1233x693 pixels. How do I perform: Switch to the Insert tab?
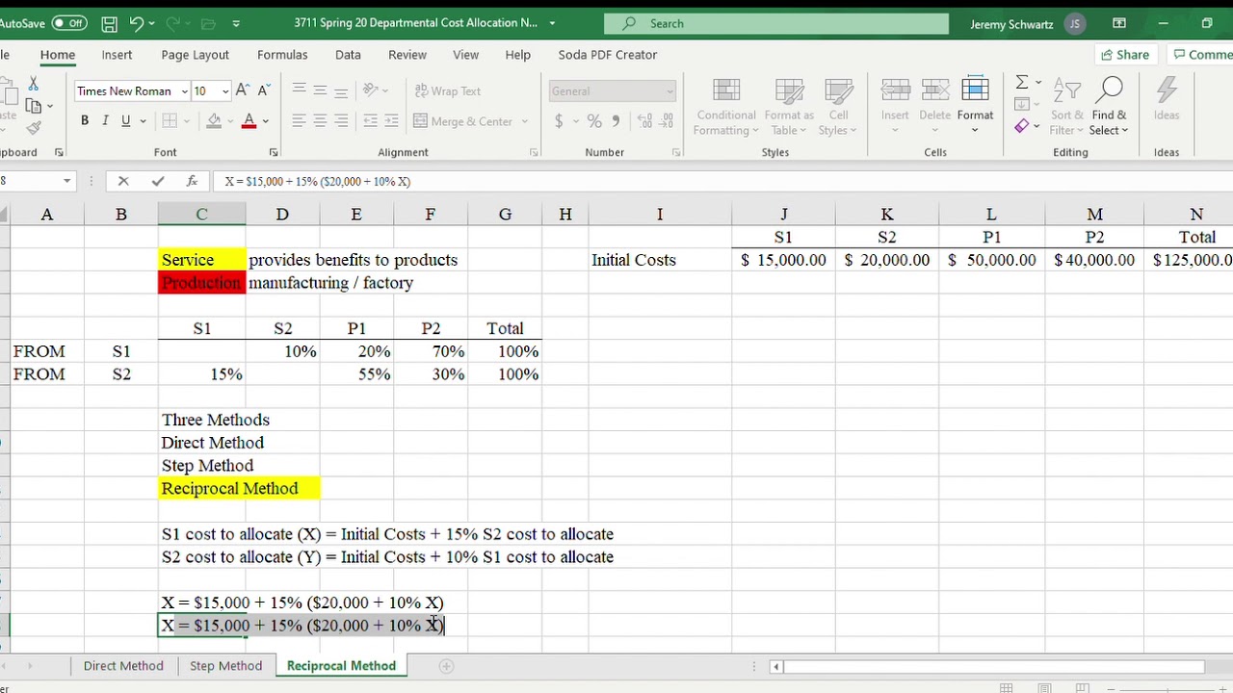click(x=117, y=55)
